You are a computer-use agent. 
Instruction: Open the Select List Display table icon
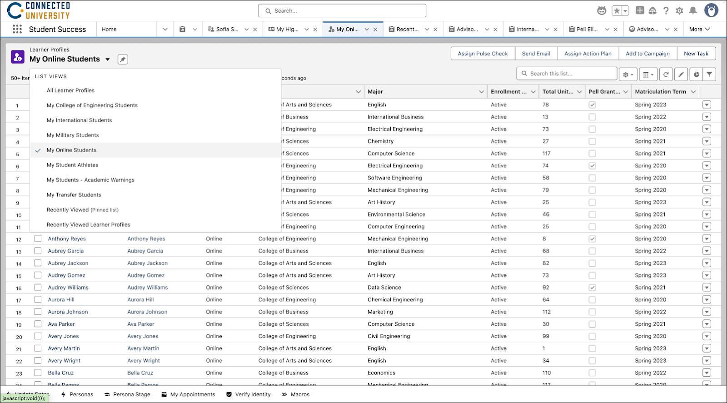pos(648,75)
